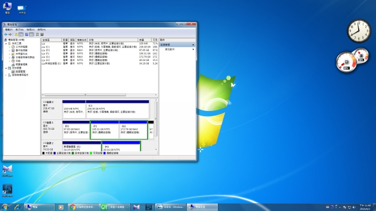
Task: Click the last toolbar icon (disk settings)
Action: pos(42,35)
